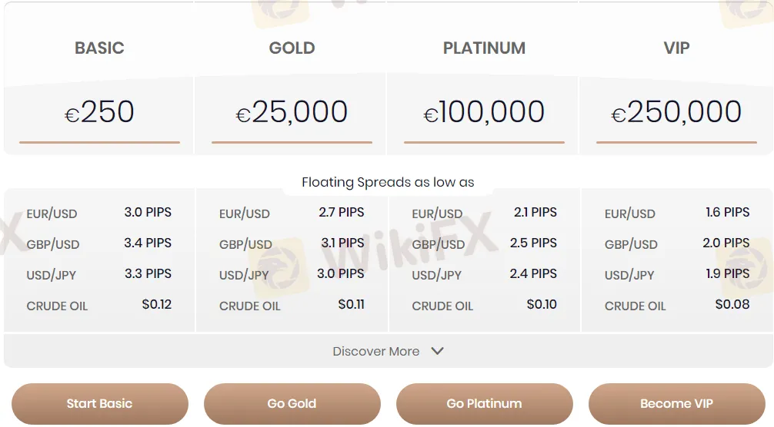Click the Go Gold button
This screenshot has height=427, width=774.
292,403
